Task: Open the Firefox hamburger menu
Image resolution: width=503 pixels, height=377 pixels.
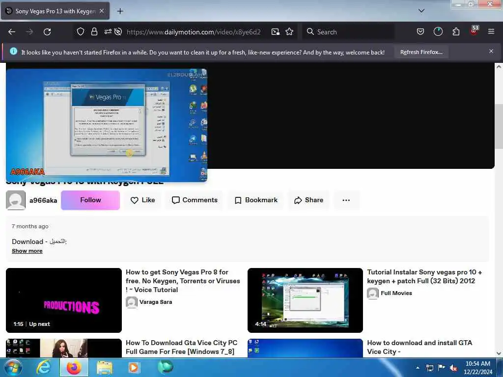Action: pos(491,31)
